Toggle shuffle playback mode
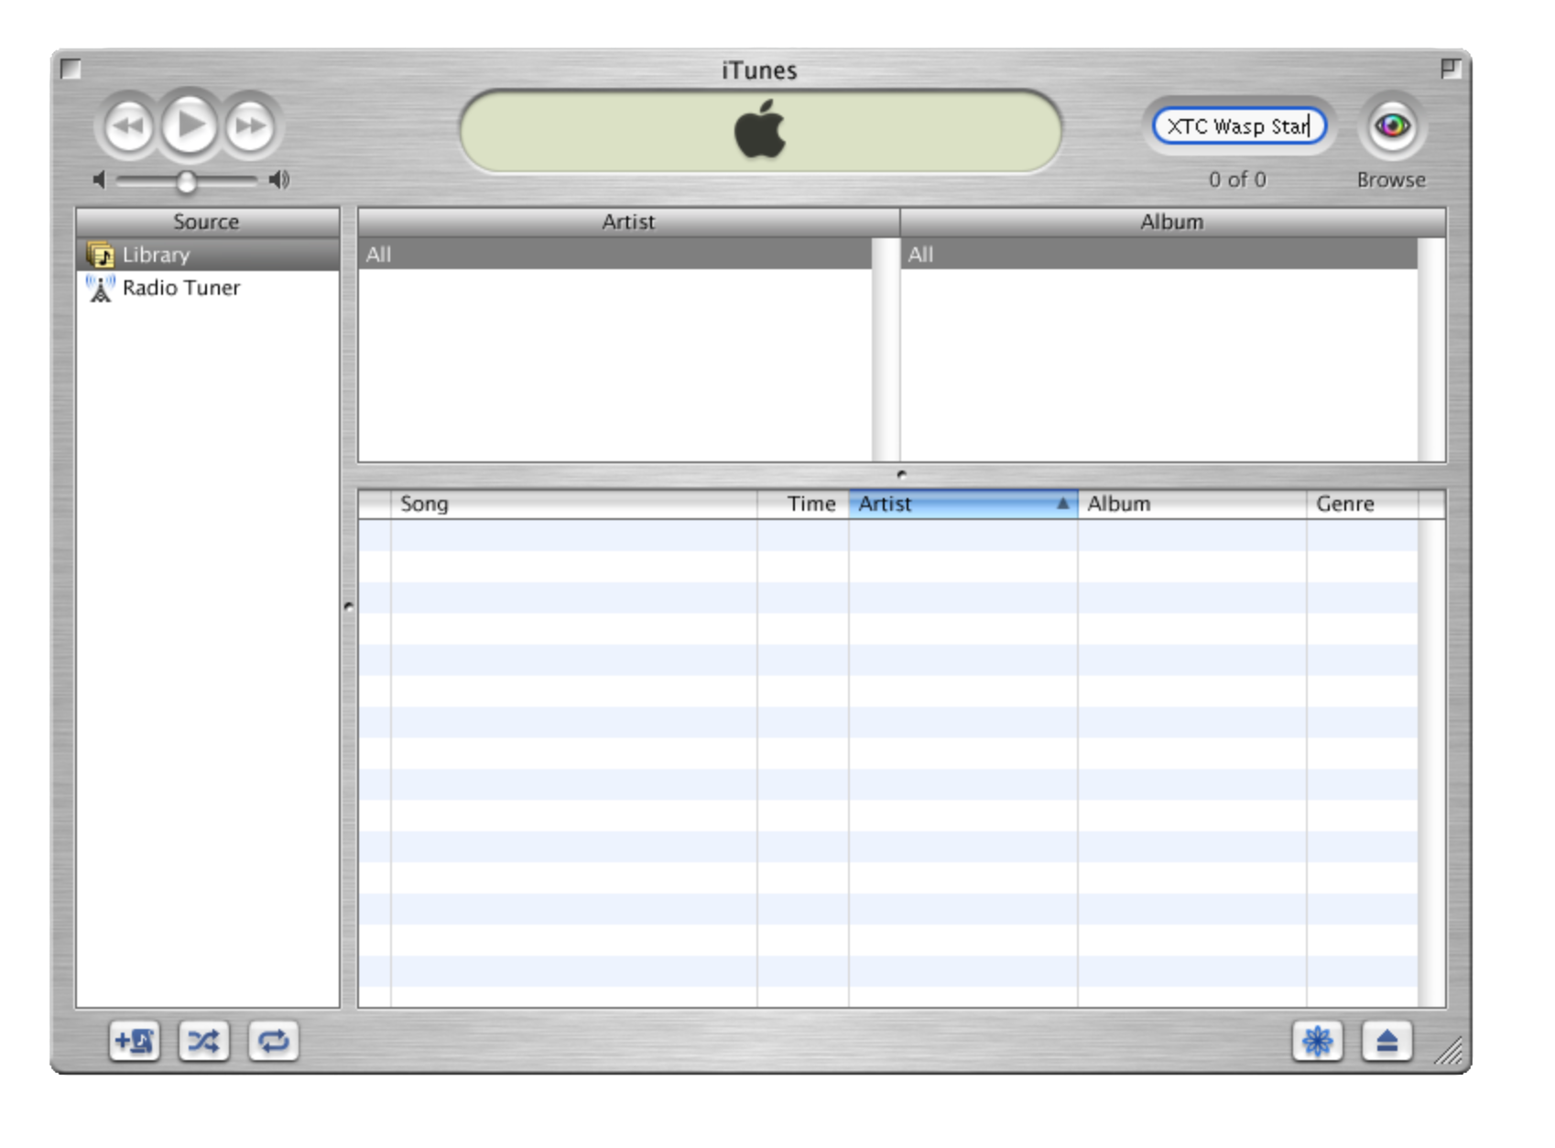 [203, 1041]
